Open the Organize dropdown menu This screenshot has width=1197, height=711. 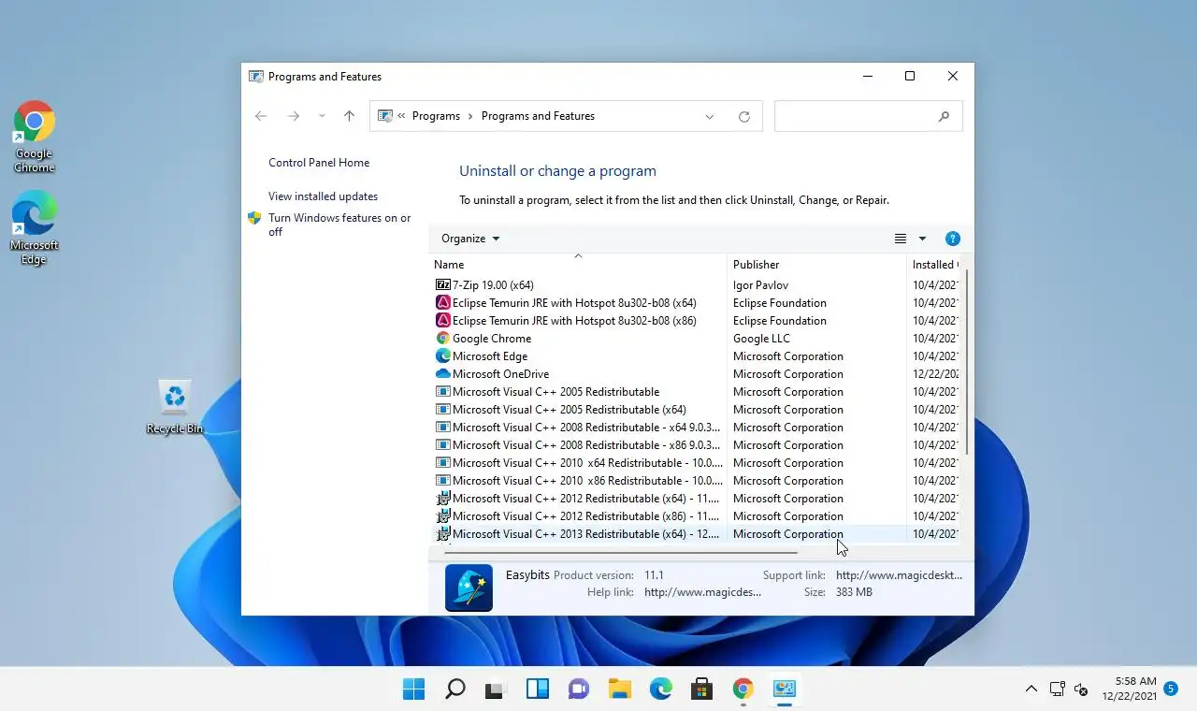click(470, 239)
